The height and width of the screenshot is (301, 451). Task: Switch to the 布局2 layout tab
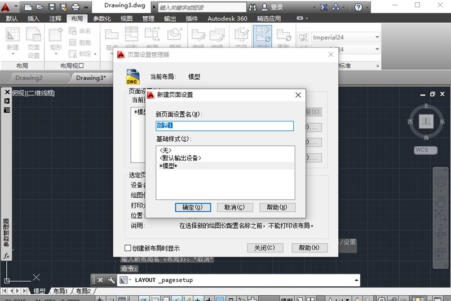tap(83, 291)
